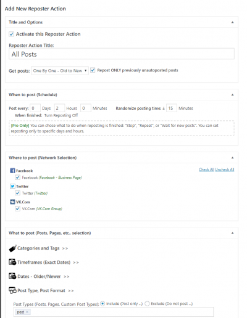Uncheck the Facebook Business Page checkbox

tap(18, 177)
